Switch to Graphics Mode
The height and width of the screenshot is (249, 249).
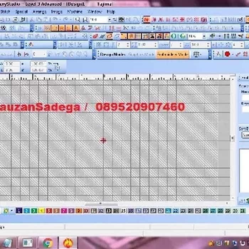click(x=141, y=54)
